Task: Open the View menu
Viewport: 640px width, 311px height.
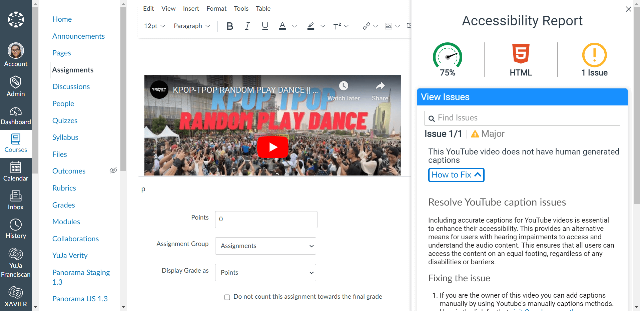Action: [x=168, y=9]
